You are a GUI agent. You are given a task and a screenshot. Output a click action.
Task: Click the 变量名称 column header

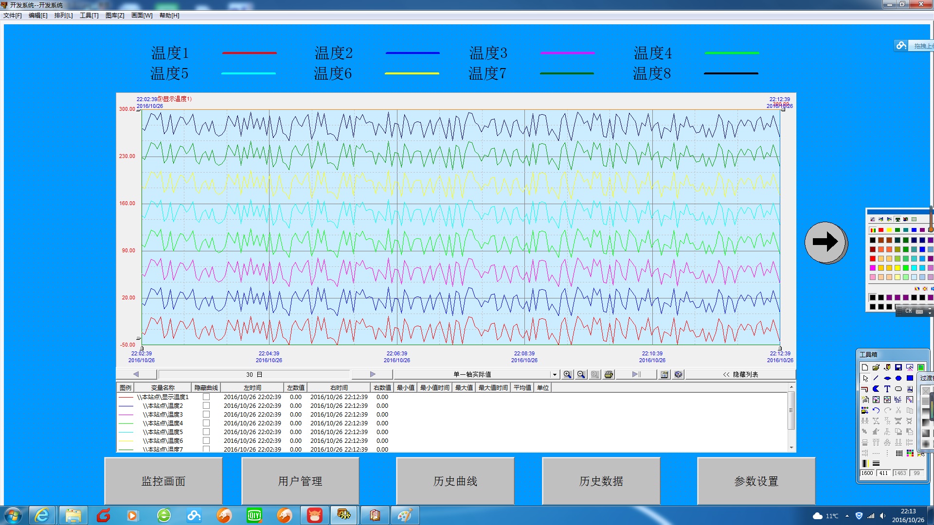163,387
